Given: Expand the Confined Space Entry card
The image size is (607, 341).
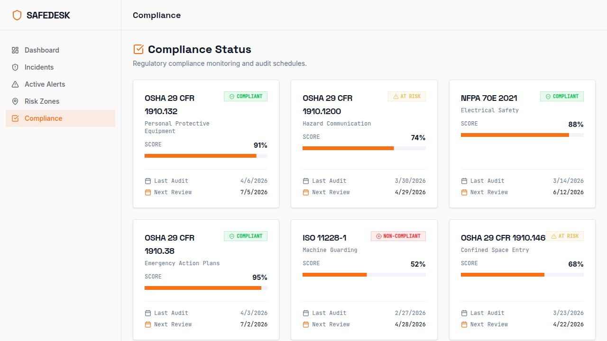Looking at the screenshot, I should click(522, 279).
